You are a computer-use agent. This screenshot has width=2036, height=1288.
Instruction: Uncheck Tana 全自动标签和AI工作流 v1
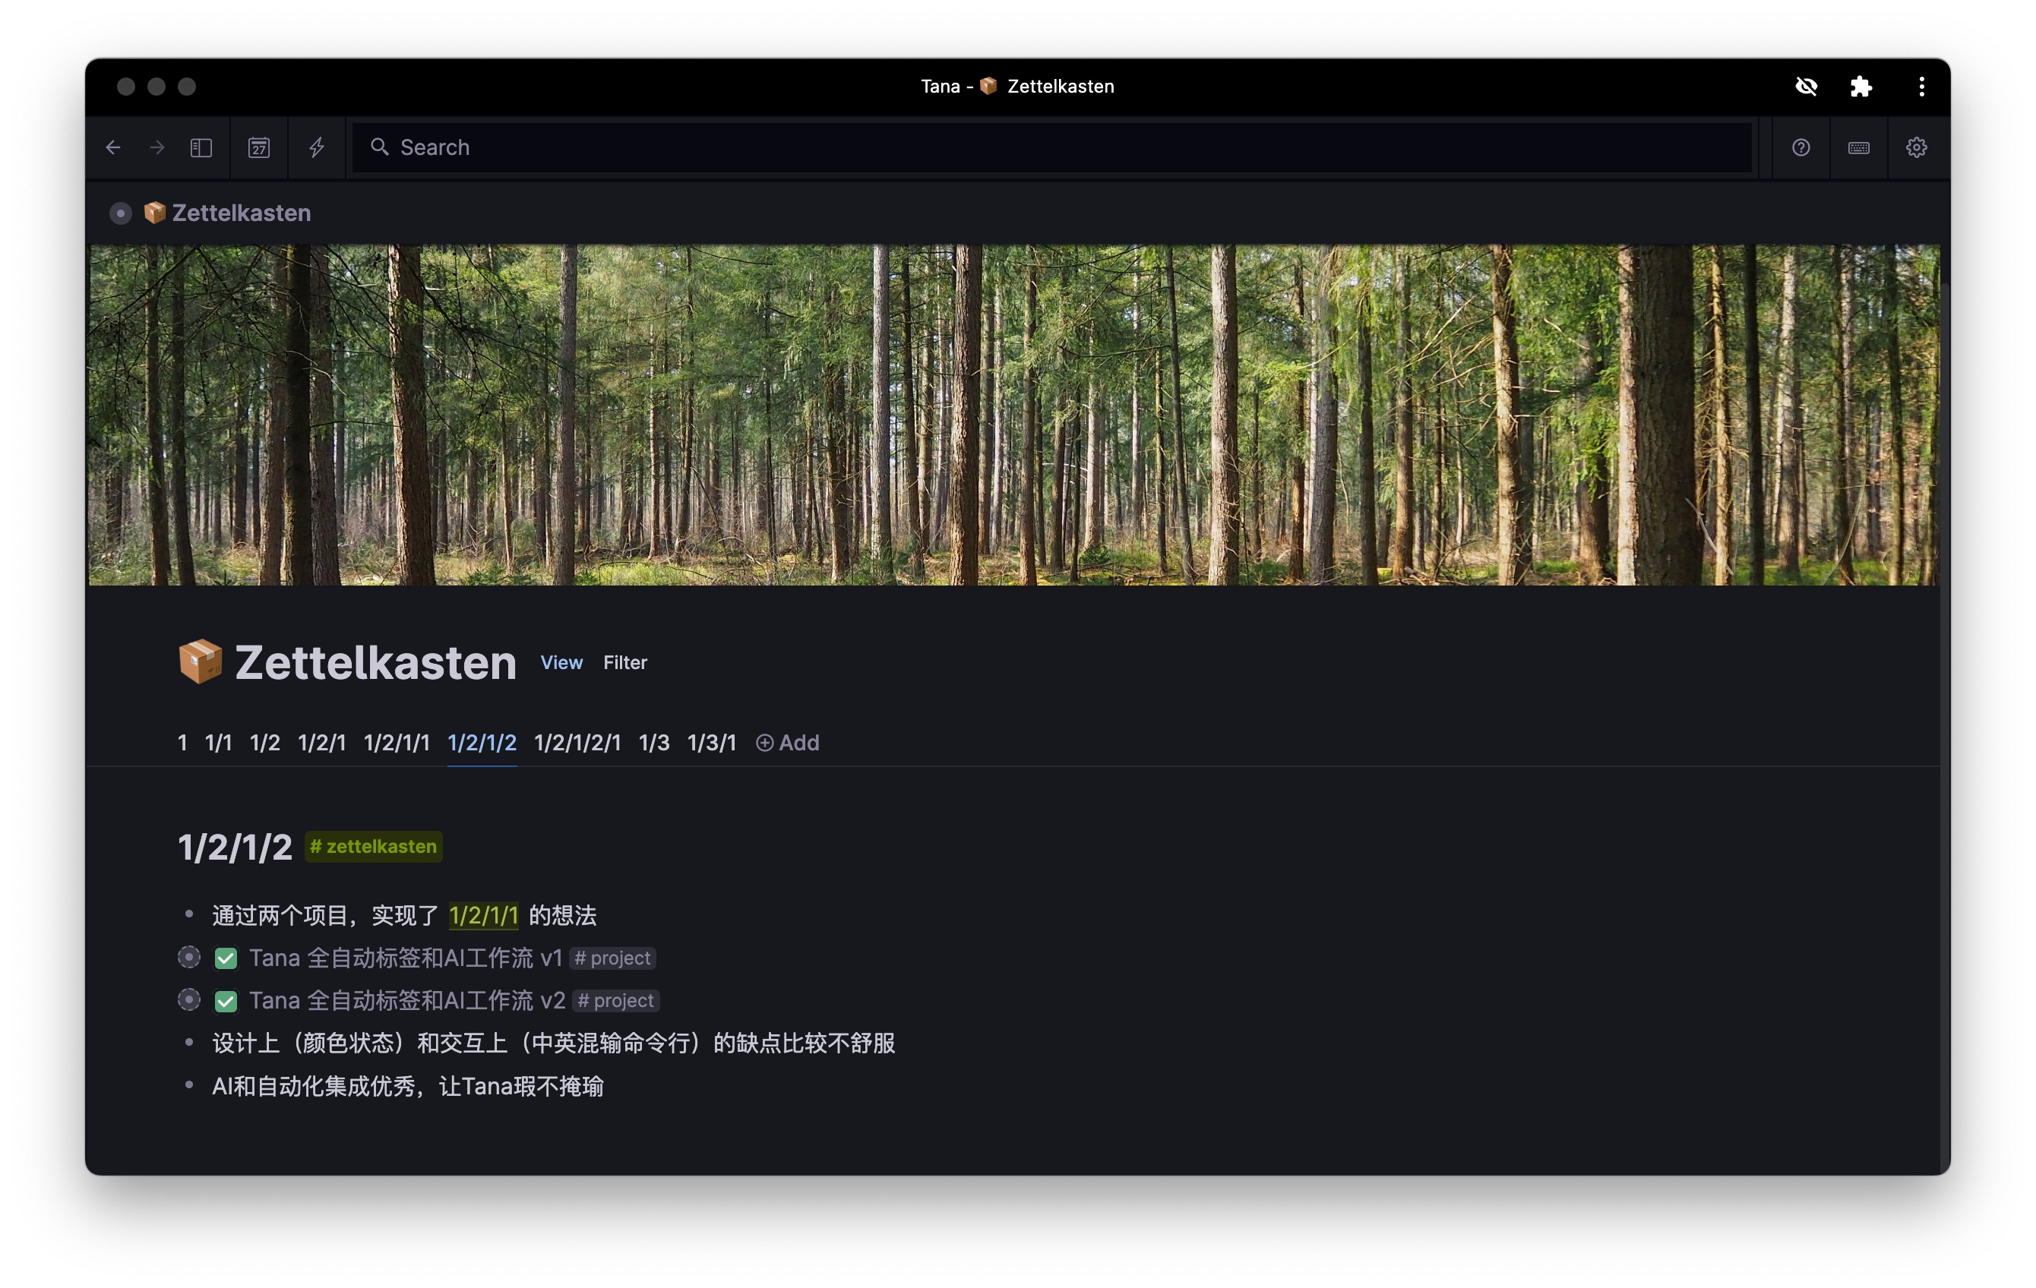[x=226, y=958]
